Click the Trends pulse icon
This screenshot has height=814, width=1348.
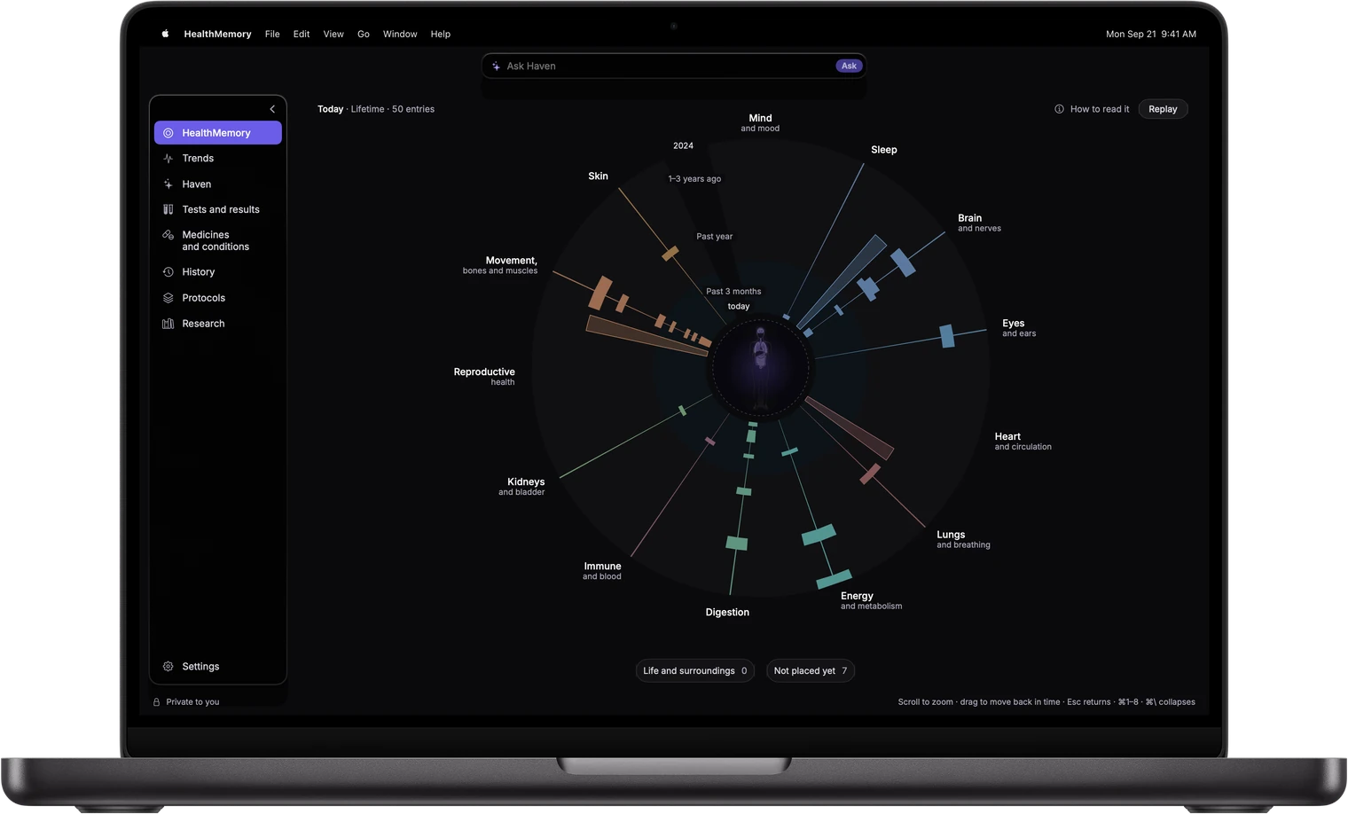pos(168,159)
